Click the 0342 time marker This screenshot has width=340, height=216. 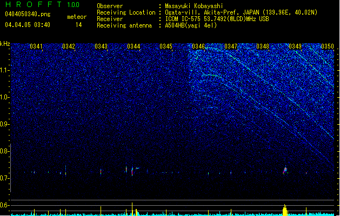[x=69, y=46]
